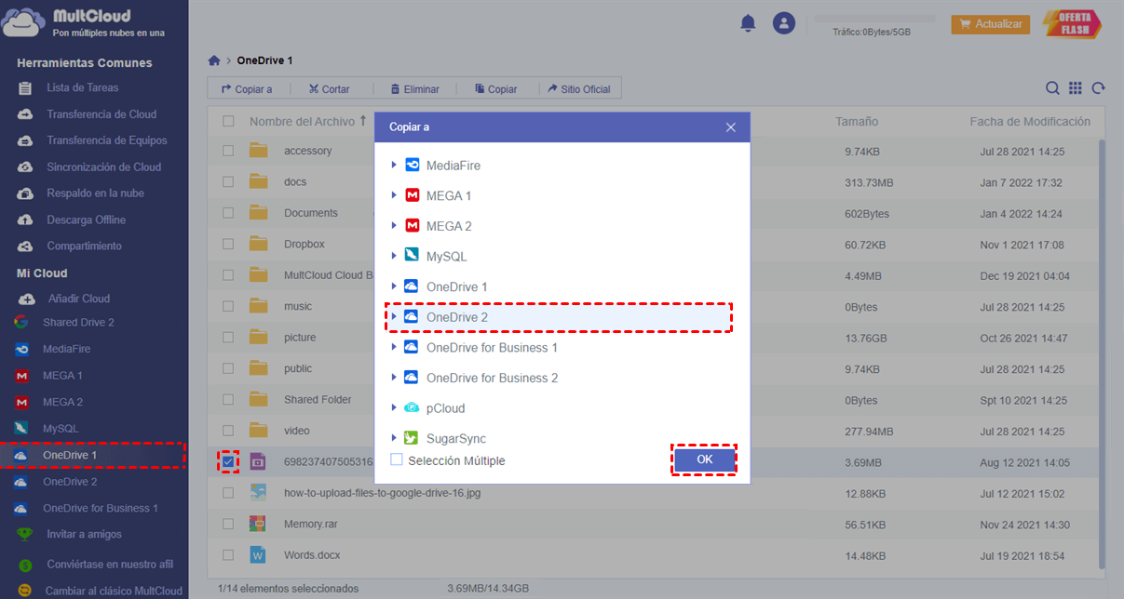The width and height of the screenshot is (1124, 599).
Task: Click the traffic usage progress bar
Action: (874, 19)
